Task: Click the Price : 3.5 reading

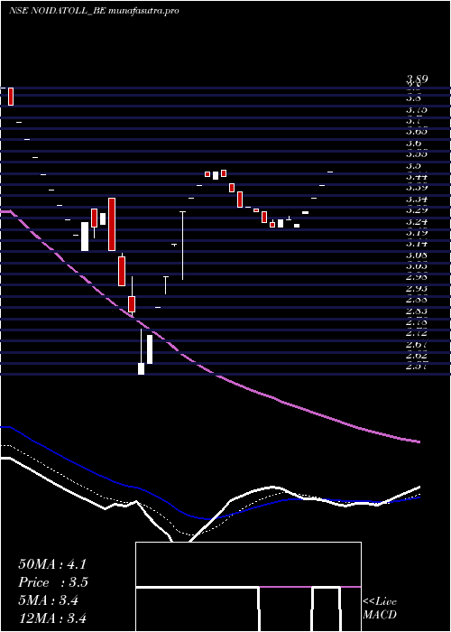Action: (52, 582)
